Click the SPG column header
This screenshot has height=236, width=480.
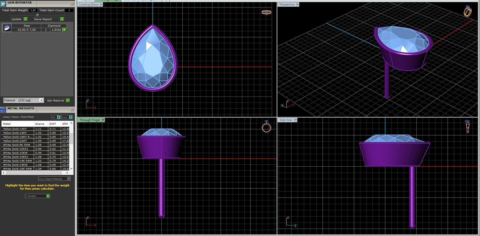click(x=65, y=124)
